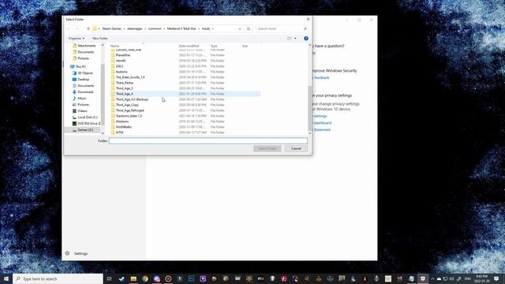Open the view options dropdown arrow
This screenshot has width=505, height=284.
point(295,39)
